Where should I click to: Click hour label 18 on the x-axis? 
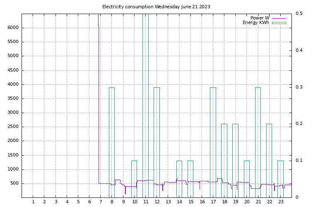225,202
